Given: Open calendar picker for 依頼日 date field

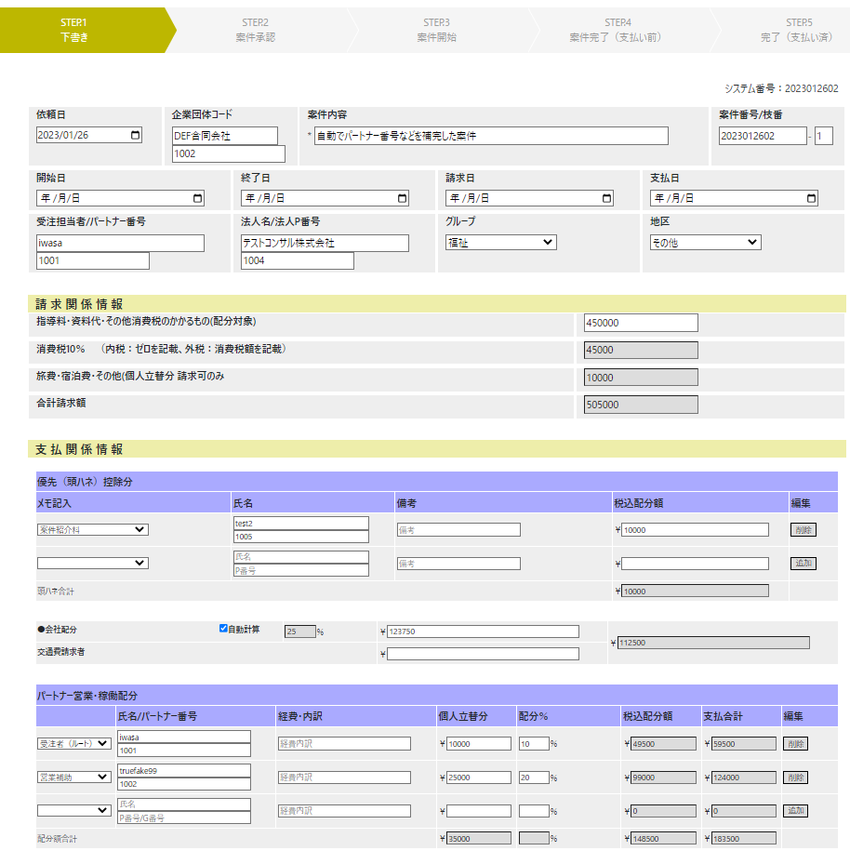Looking at the screenshot, I should pyautogui.click(x=136, y=135).
